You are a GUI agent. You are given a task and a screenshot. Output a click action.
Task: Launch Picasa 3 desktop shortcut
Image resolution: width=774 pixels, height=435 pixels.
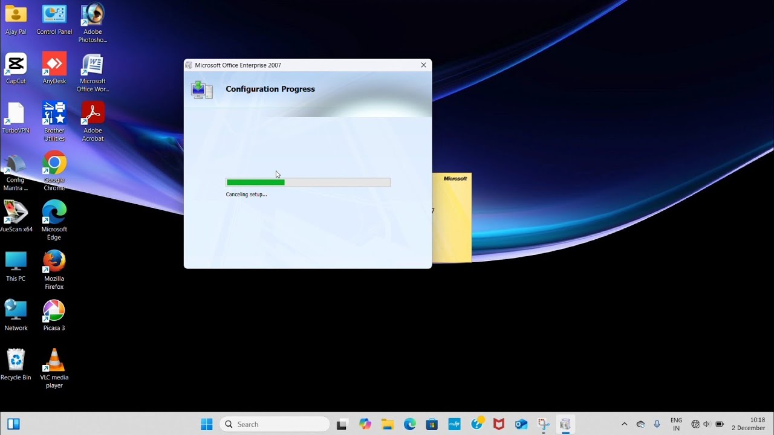(54, 315)
